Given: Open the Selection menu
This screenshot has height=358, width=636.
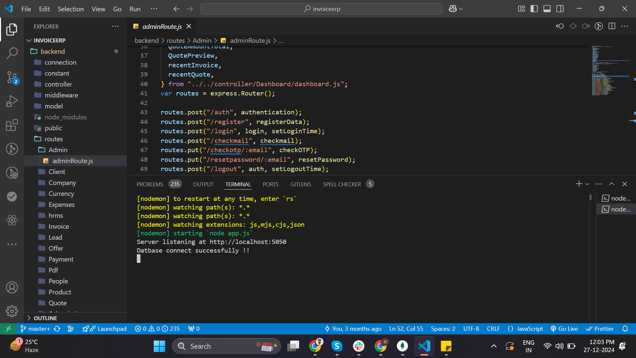Looking at the screenshot, I should tap(71, 9).
